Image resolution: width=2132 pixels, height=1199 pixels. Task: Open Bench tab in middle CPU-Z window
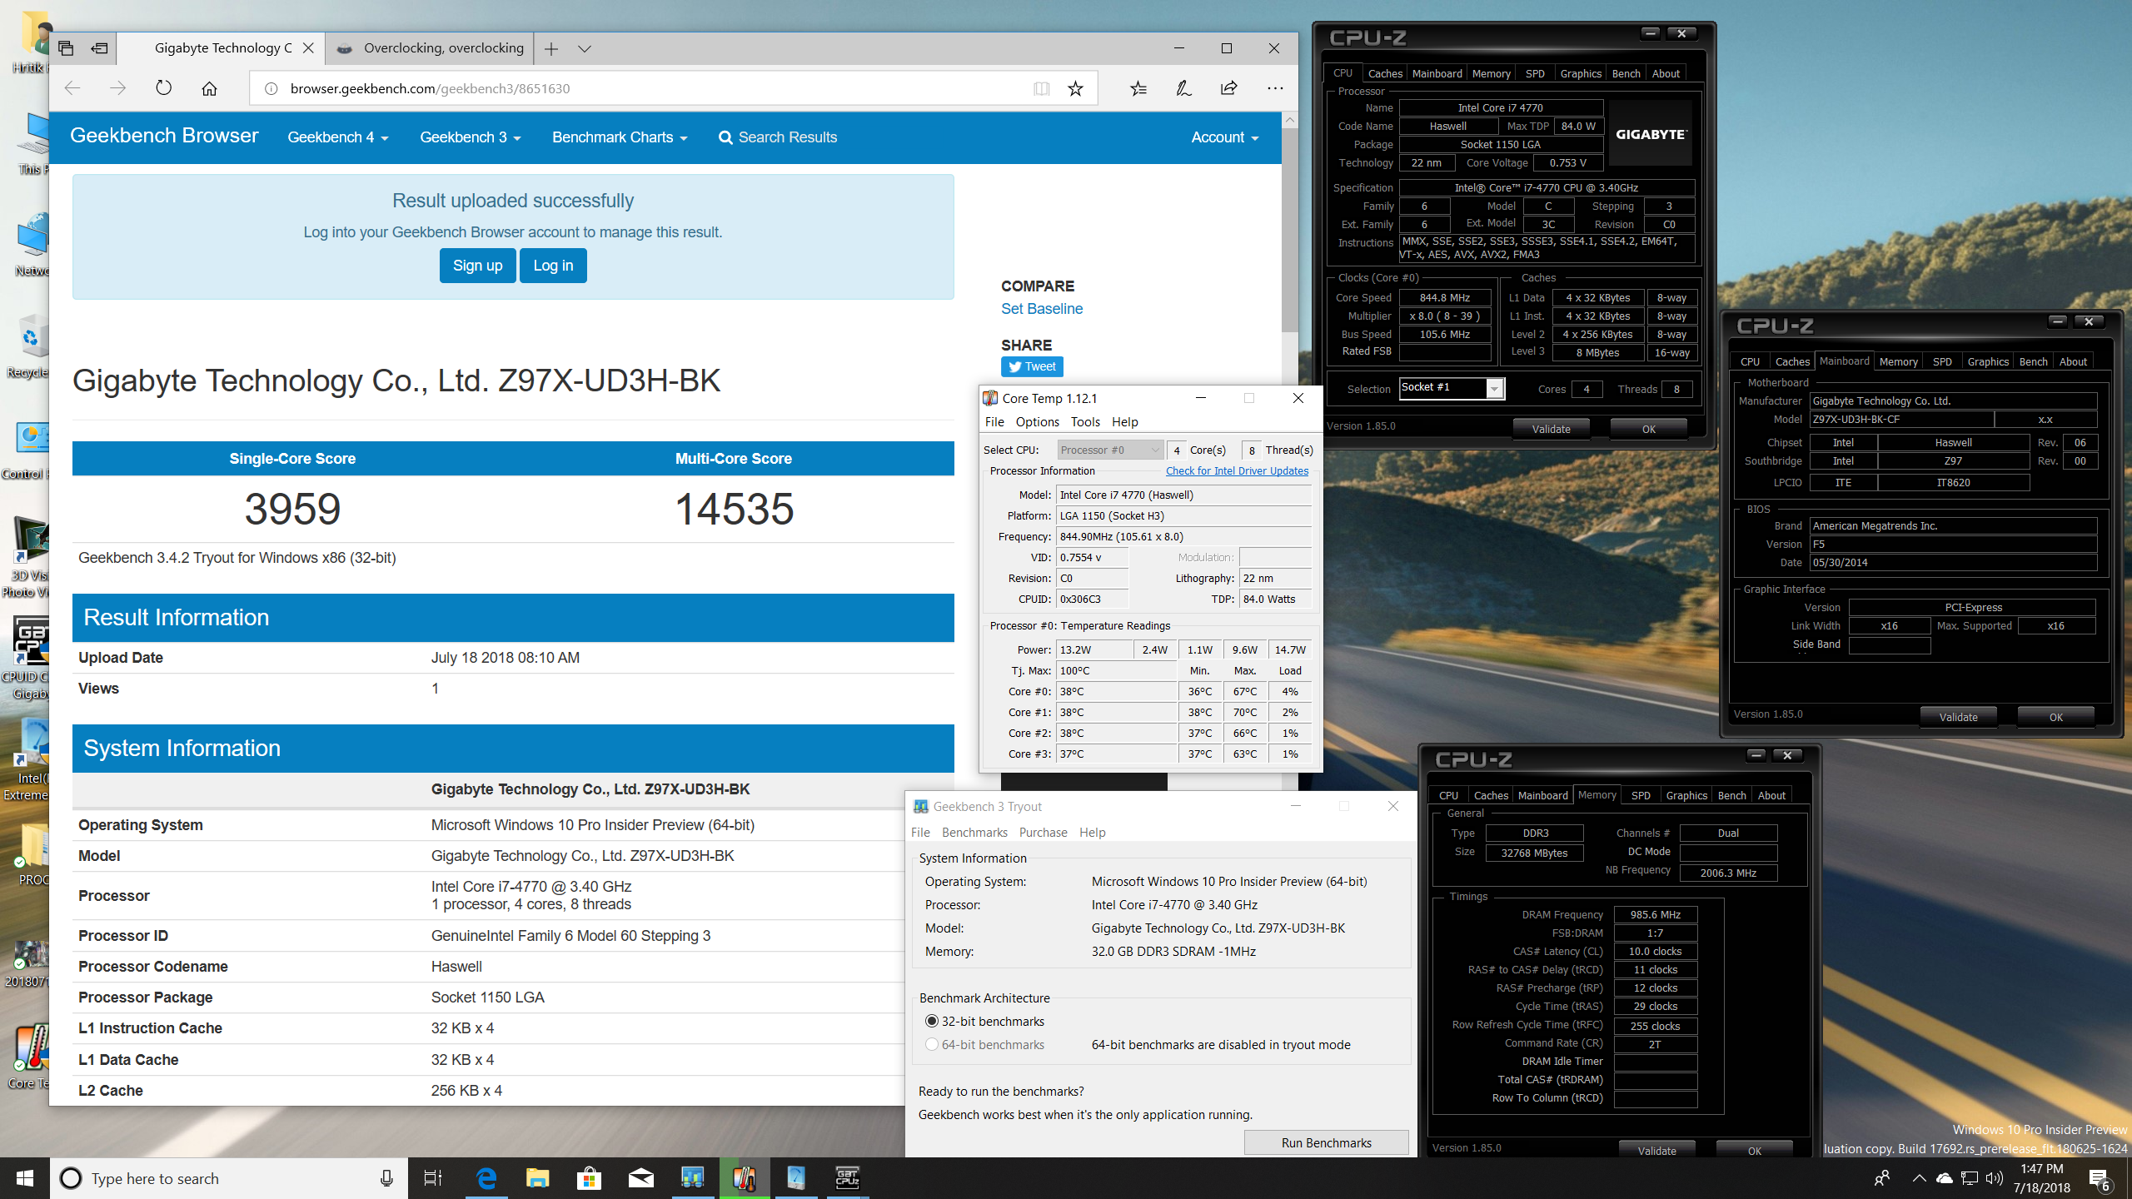(x=2033, y=361)
